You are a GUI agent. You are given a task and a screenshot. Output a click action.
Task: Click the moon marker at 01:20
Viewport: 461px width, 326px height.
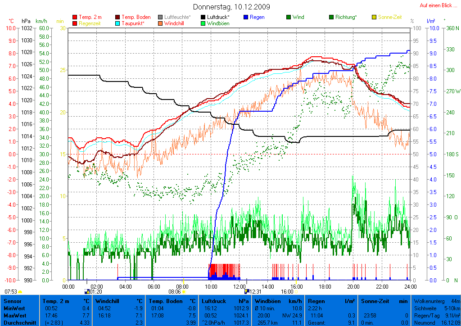point(87,292)
